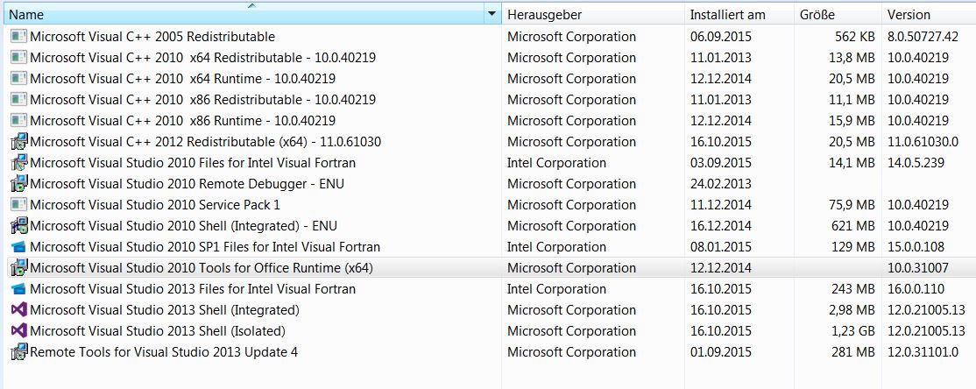976x389 pixels.
Task: Click Visual Studio 2010 Service Pack 1 icon
Action: tap(19, 205)
